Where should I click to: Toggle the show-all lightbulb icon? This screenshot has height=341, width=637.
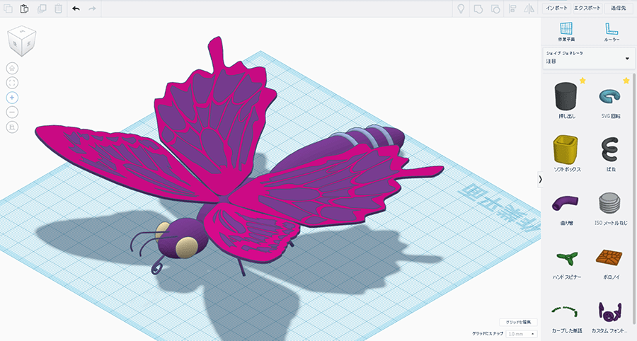coord(461,8)
